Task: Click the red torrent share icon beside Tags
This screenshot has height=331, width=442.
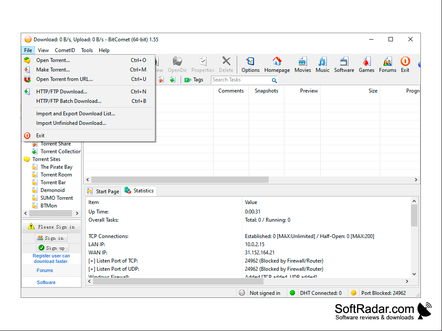Action: pyautogui.click(x=161, y=80)
